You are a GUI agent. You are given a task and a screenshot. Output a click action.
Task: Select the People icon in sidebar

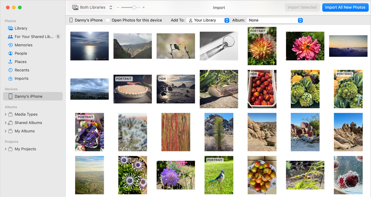[10, 53]
